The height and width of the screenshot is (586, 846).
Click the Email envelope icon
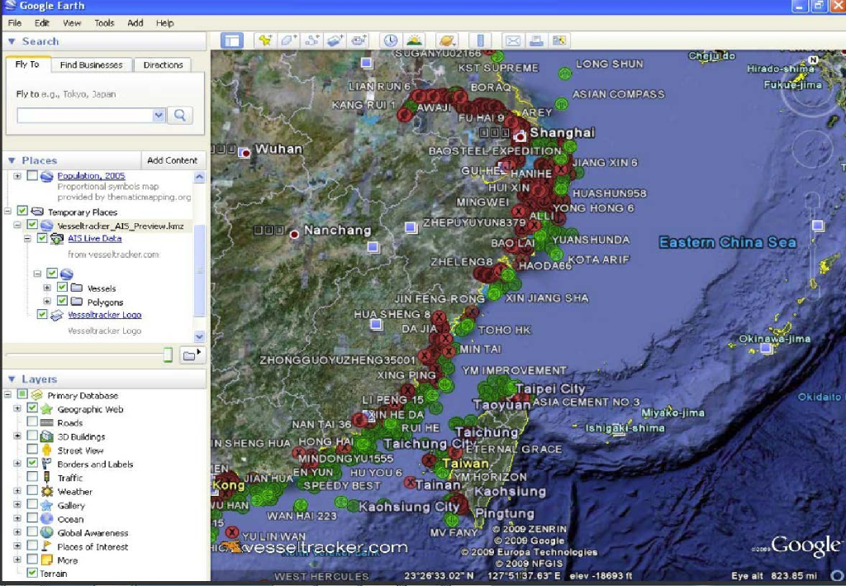coord(512,40)
